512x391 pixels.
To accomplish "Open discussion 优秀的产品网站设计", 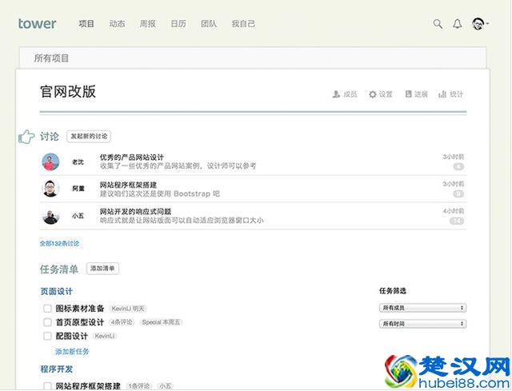I will coord(132,158).
